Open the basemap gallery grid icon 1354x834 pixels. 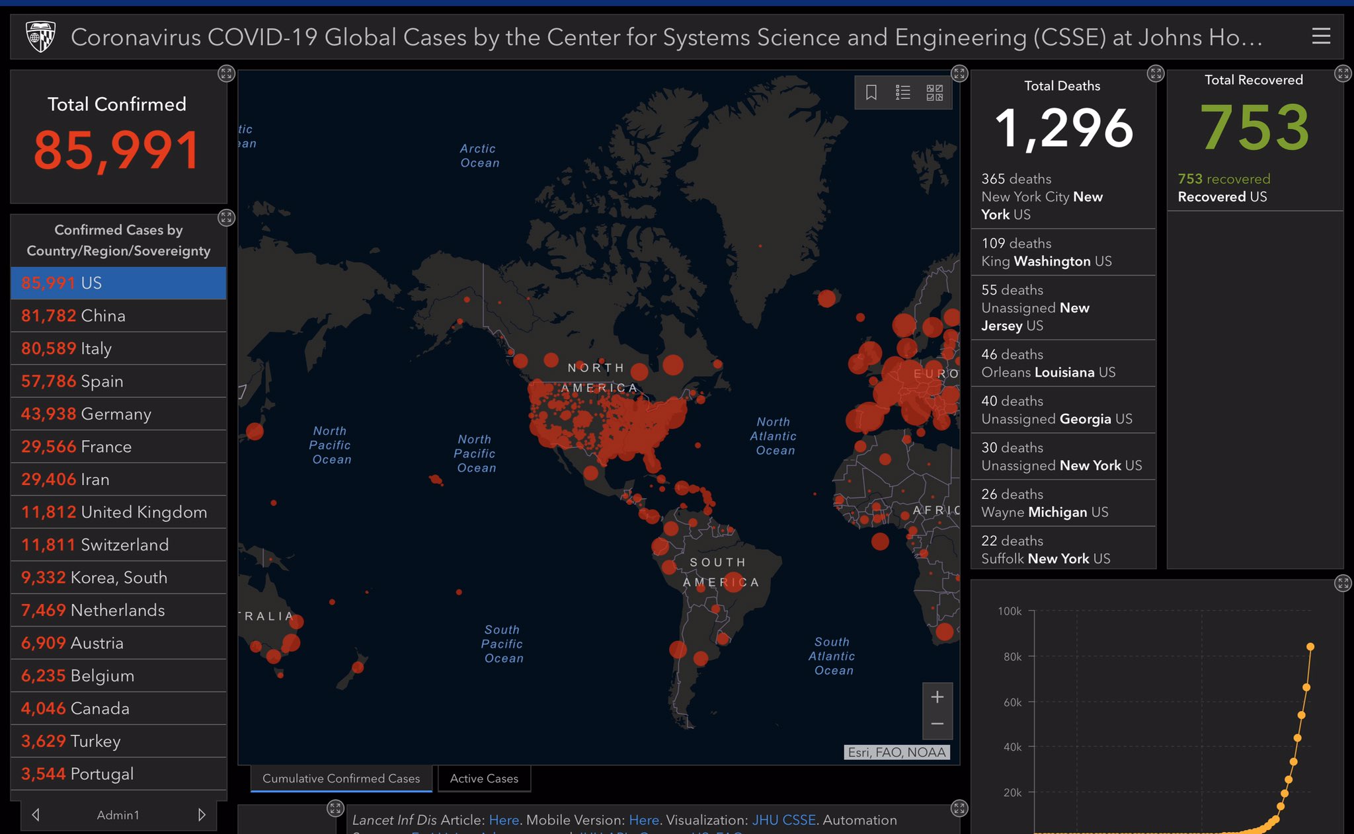[935, 93]
